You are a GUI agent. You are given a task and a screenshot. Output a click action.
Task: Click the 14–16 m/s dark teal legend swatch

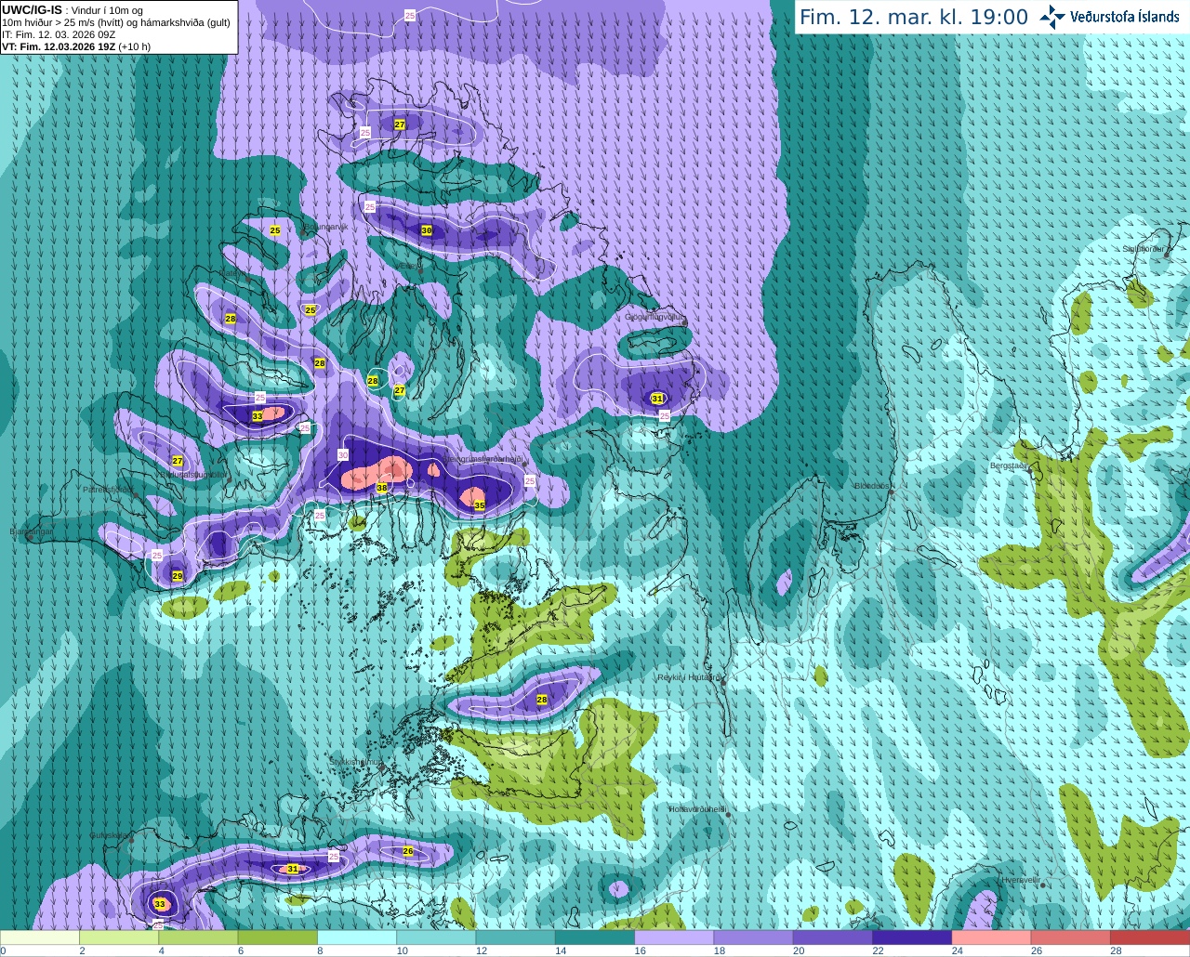[595, 937]
